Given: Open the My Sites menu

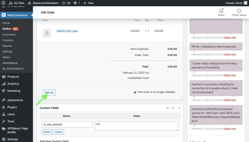Looking at the screenshot, I should [x=17, y=3].
